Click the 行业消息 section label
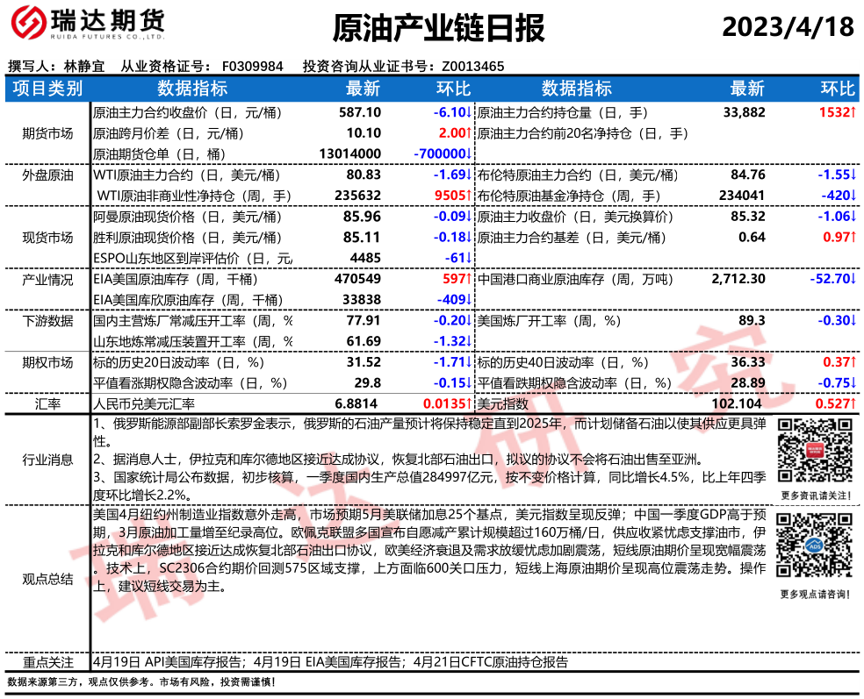The image size is (864, 699). tap(47, 460)
